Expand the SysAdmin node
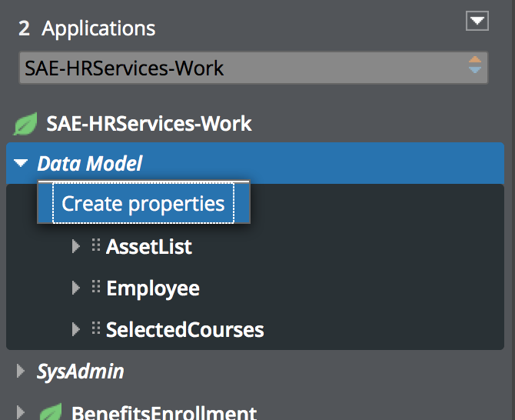The image size is (515, 420). pyautogui.click(x=20, y=371)
